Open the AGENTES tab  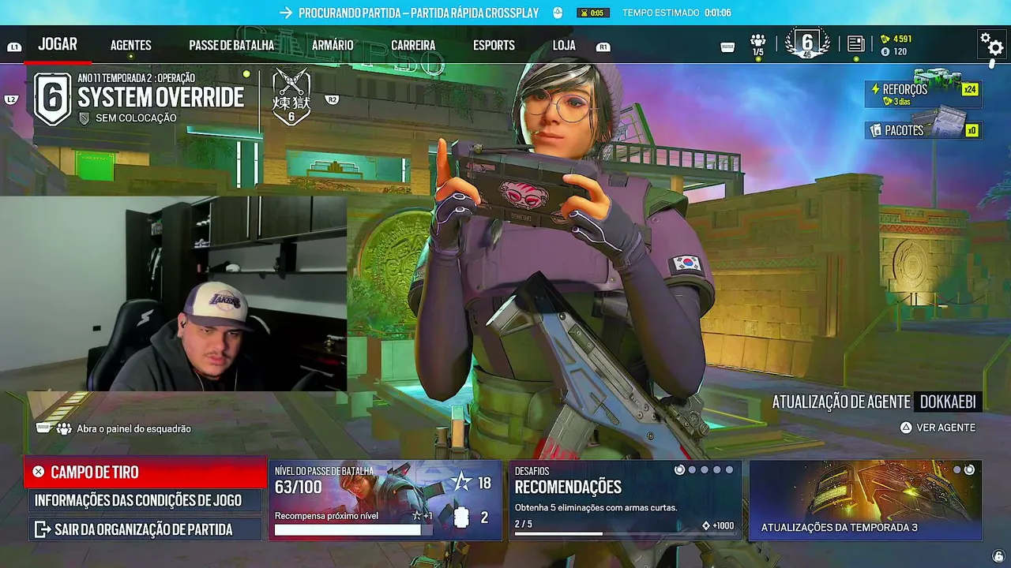[131, 46]
